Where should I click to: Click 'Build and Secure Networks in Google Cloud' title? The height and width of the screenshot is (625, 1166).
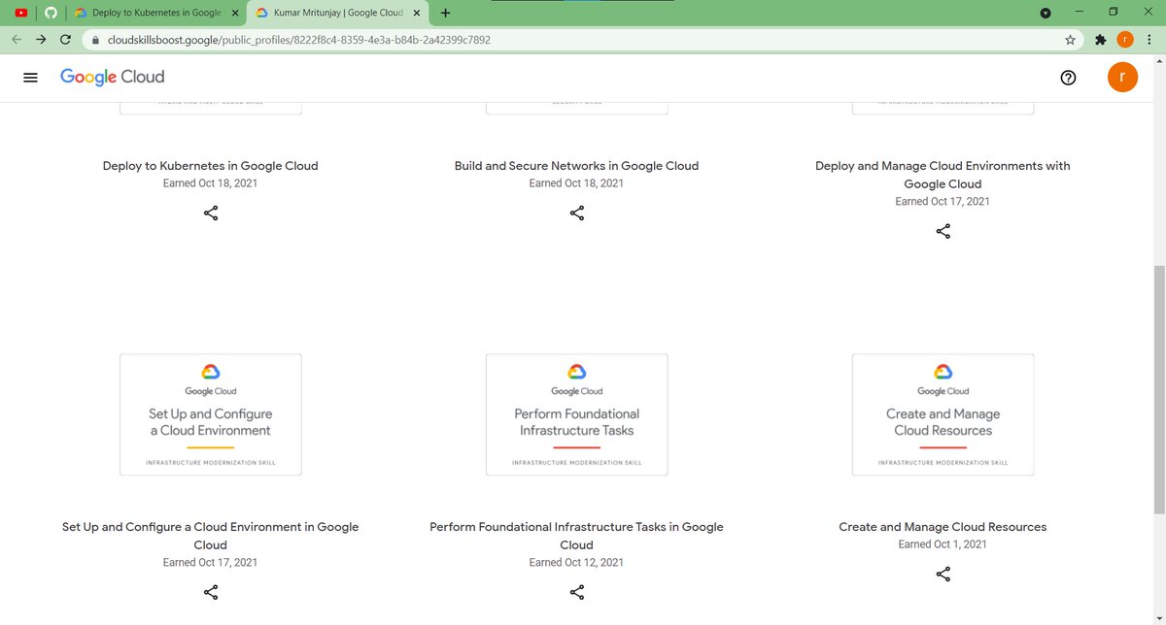tap(576, 166)
